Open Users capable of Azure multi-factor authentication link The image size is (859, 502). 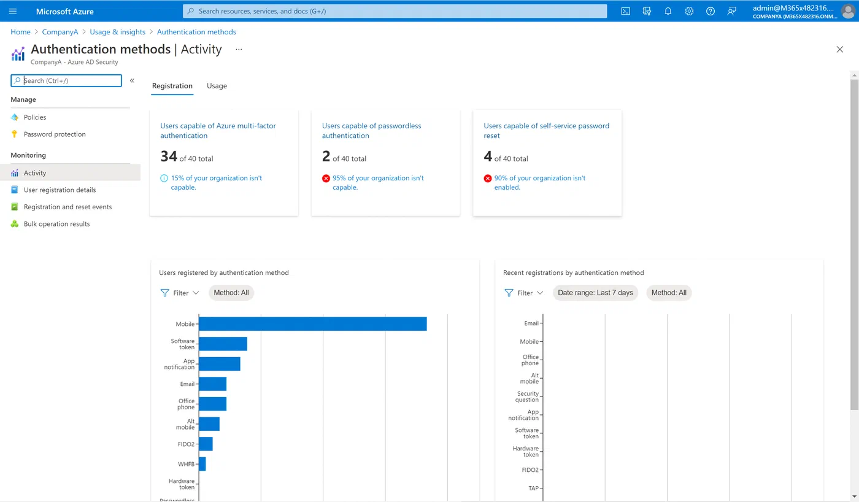coord(218,131)
